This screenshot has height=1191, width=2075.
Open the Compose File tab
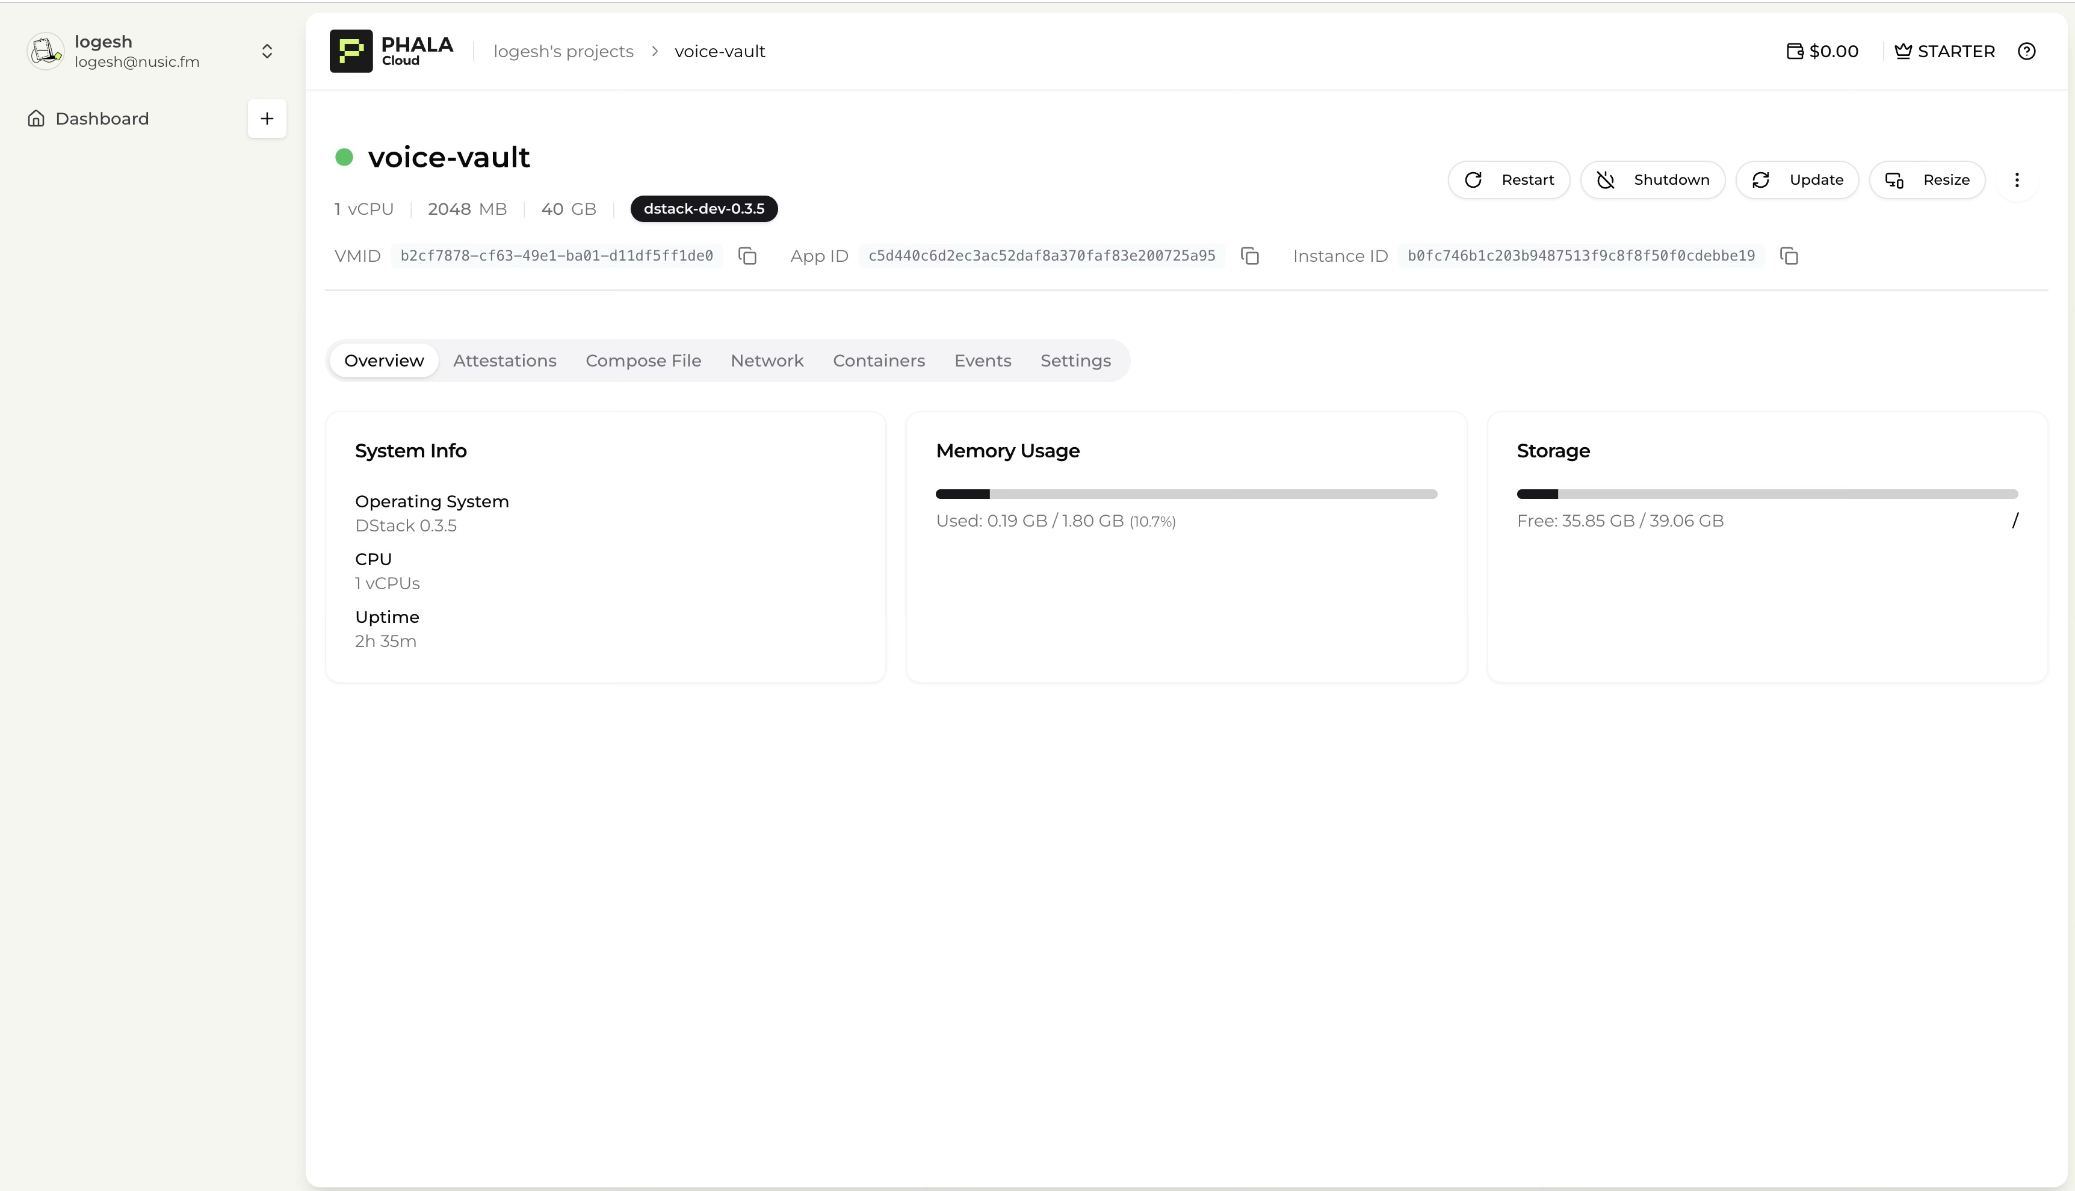[x=643, y=360]
